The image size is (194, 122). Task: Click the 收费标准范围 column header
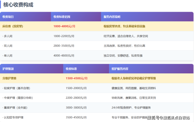point(62,17)
